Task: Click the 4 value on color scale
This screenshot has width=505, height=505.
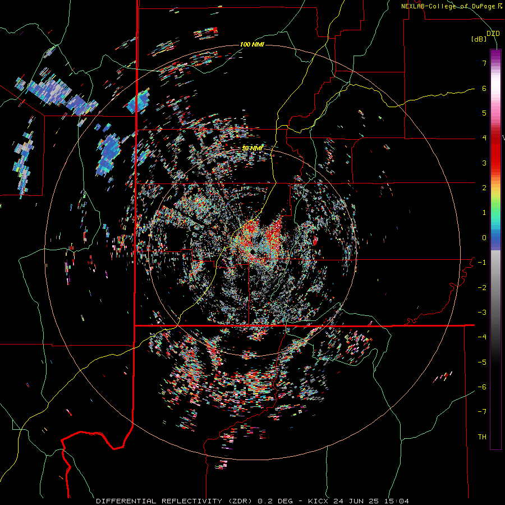Action: point(484,137)
